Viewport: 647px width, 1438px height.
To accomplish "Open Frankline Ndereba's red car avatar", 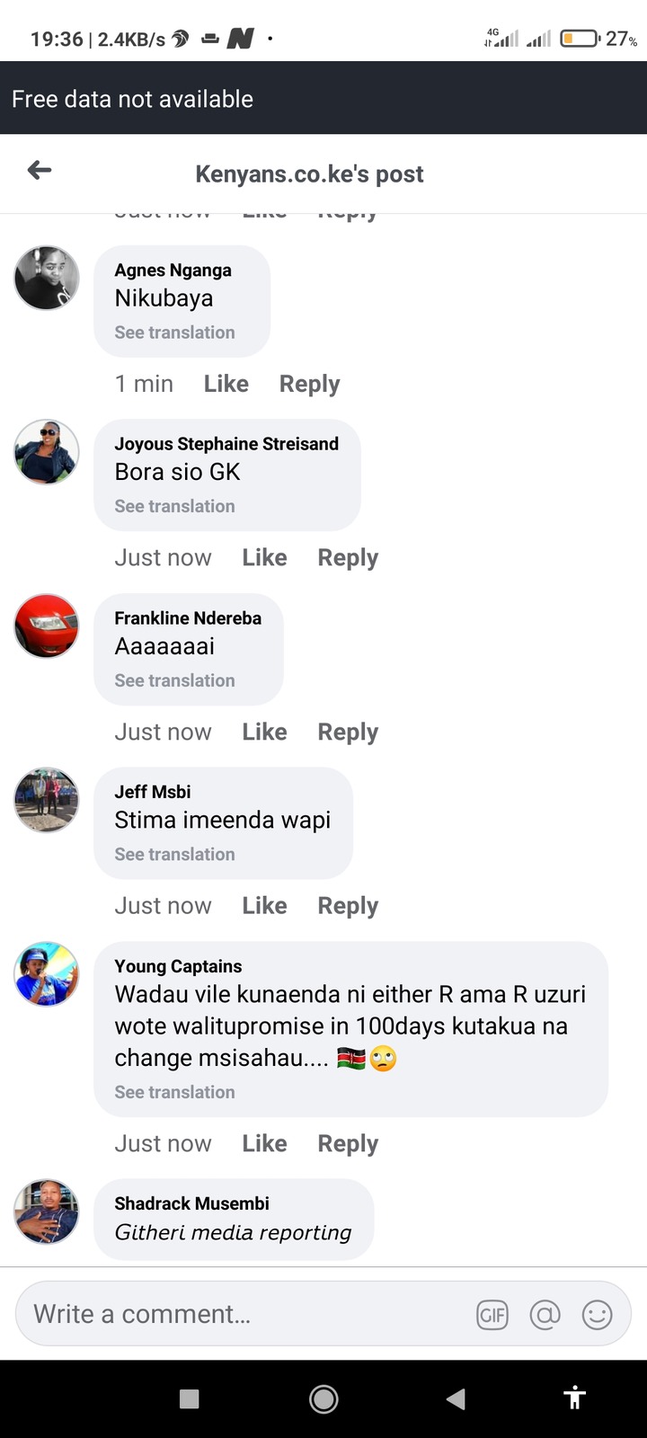I will coord(47,626).
